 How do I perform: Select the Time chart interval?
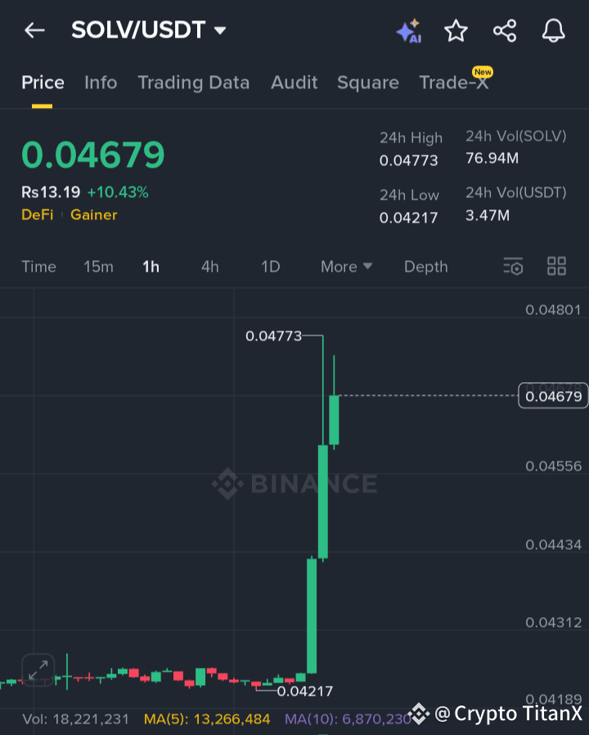(x=39, y=267)
